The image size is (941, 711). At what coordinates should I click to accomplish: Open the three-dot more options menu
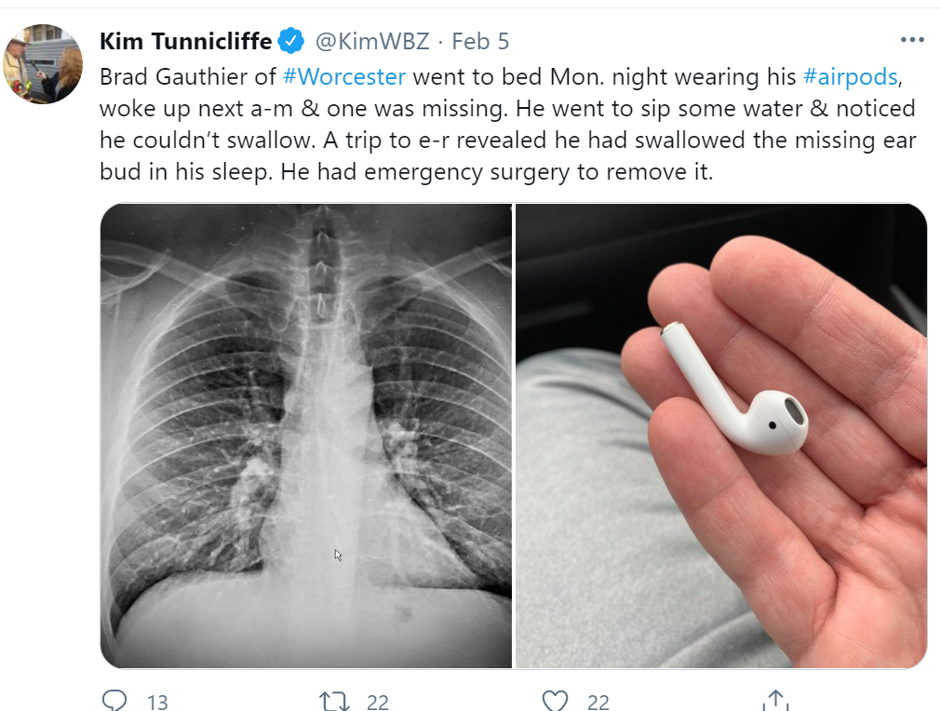[913, 41]
